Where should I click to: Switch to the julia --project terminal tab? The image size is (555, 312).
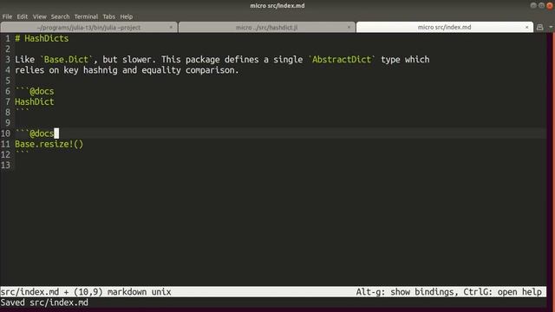(x=88, y=27)
